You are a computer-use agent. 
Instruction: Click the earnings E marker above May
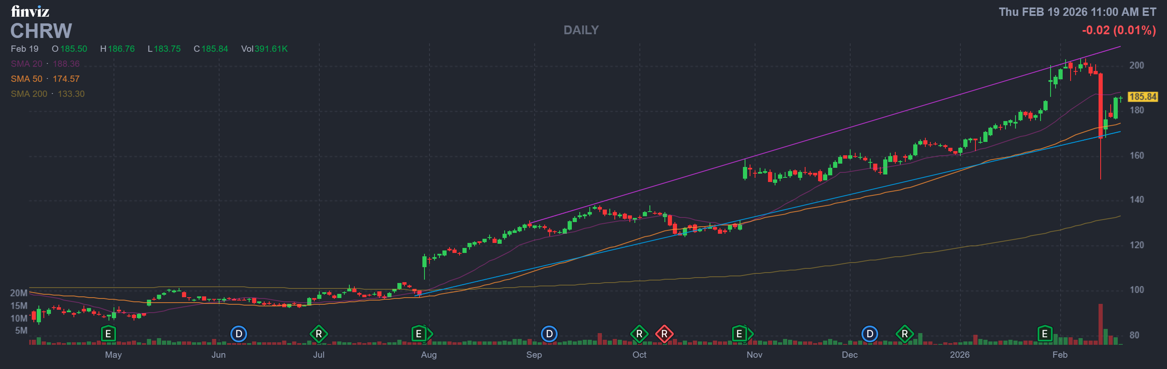[x=108, y=334]
